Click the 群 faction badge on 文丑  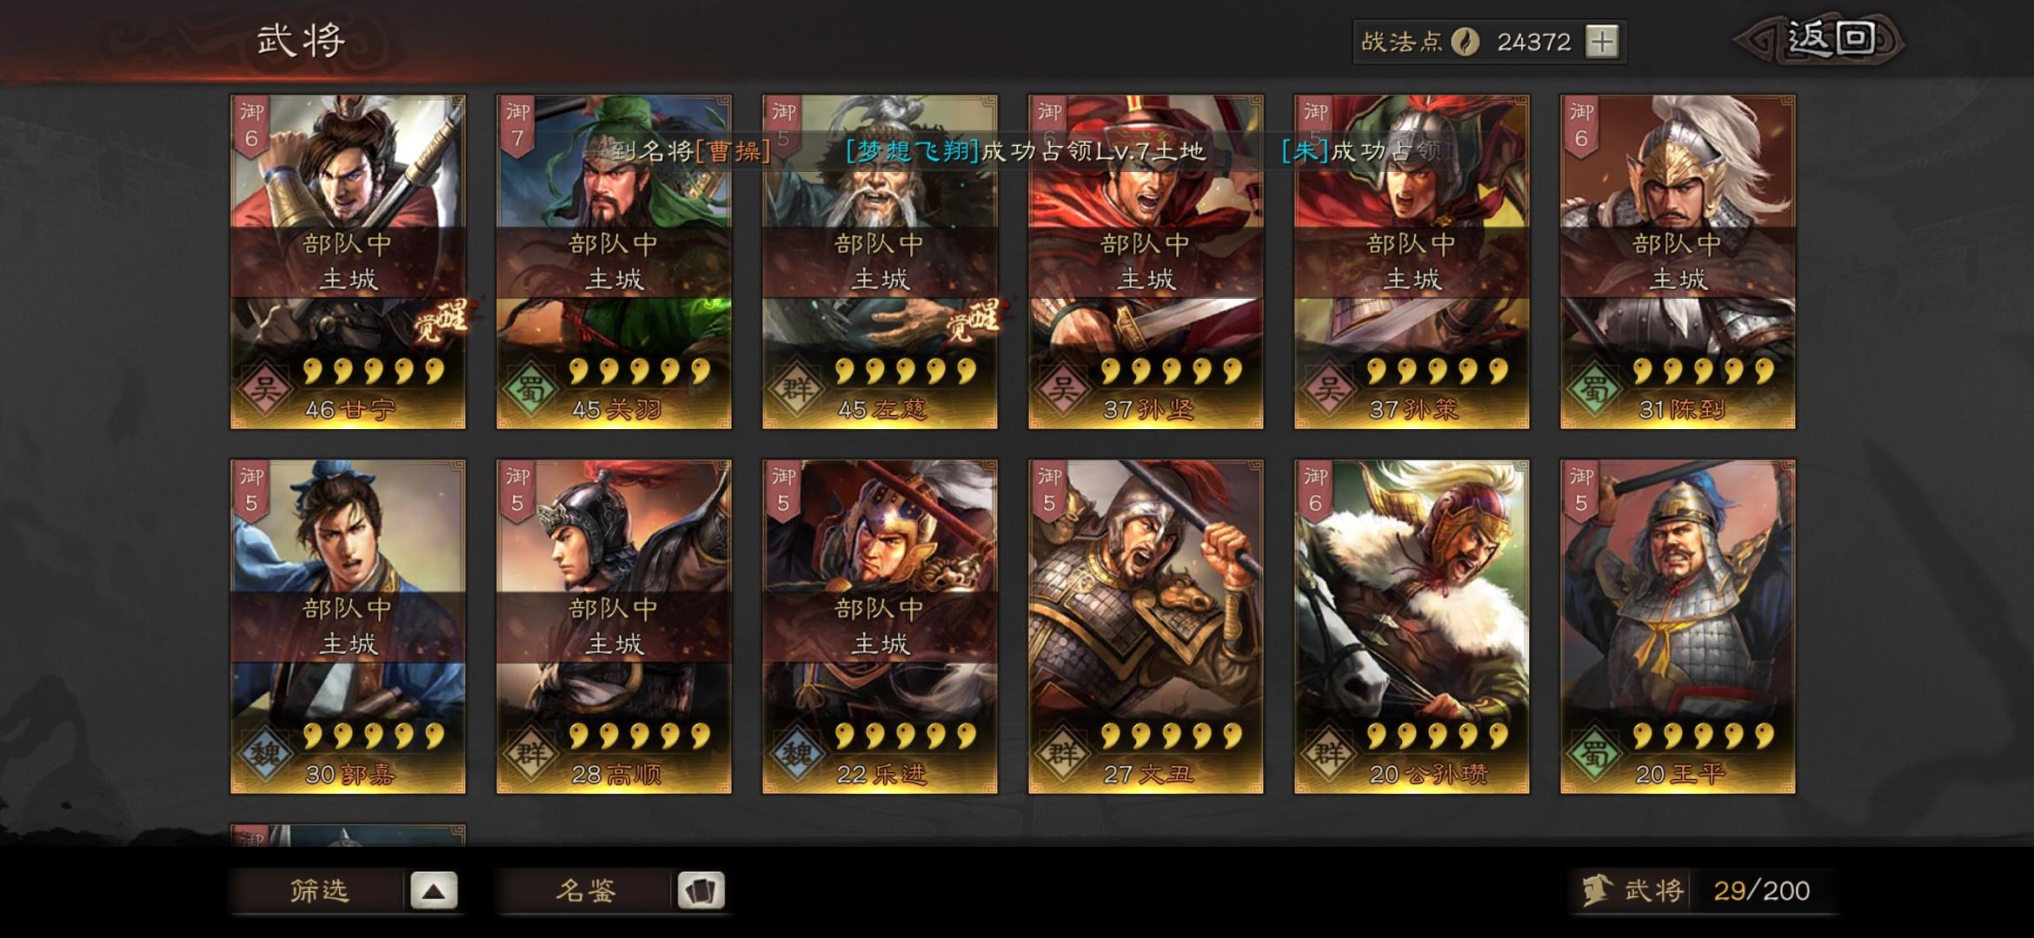click(1062, 754)
